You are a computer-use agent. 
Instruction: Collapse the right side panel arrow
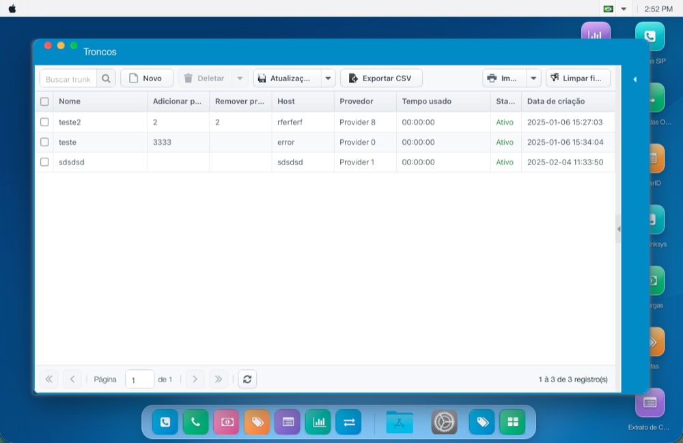[x=635, y=79]
